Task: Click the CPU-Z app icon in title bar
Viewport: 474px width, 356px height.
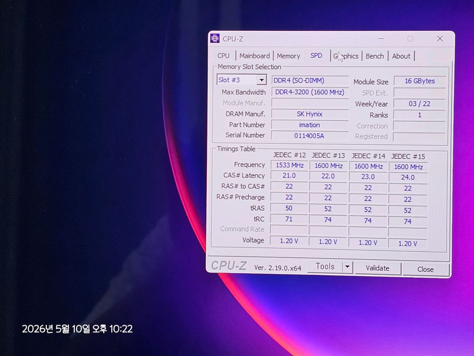Action: [x=215, y=38]
